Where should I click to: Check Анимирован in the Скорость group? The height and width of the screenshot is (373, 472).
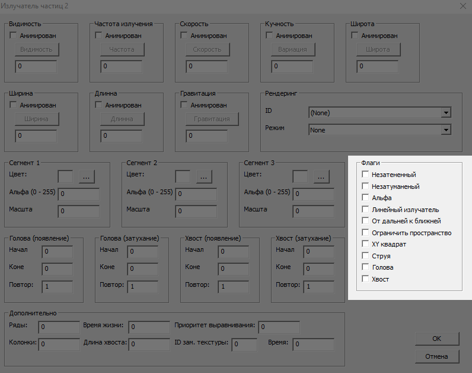click(x=184, y=35)
